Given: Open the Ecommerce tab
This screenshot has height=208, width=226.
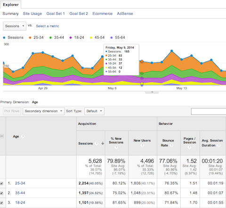Looking at the screenshot, I should (x=103, y=14).
